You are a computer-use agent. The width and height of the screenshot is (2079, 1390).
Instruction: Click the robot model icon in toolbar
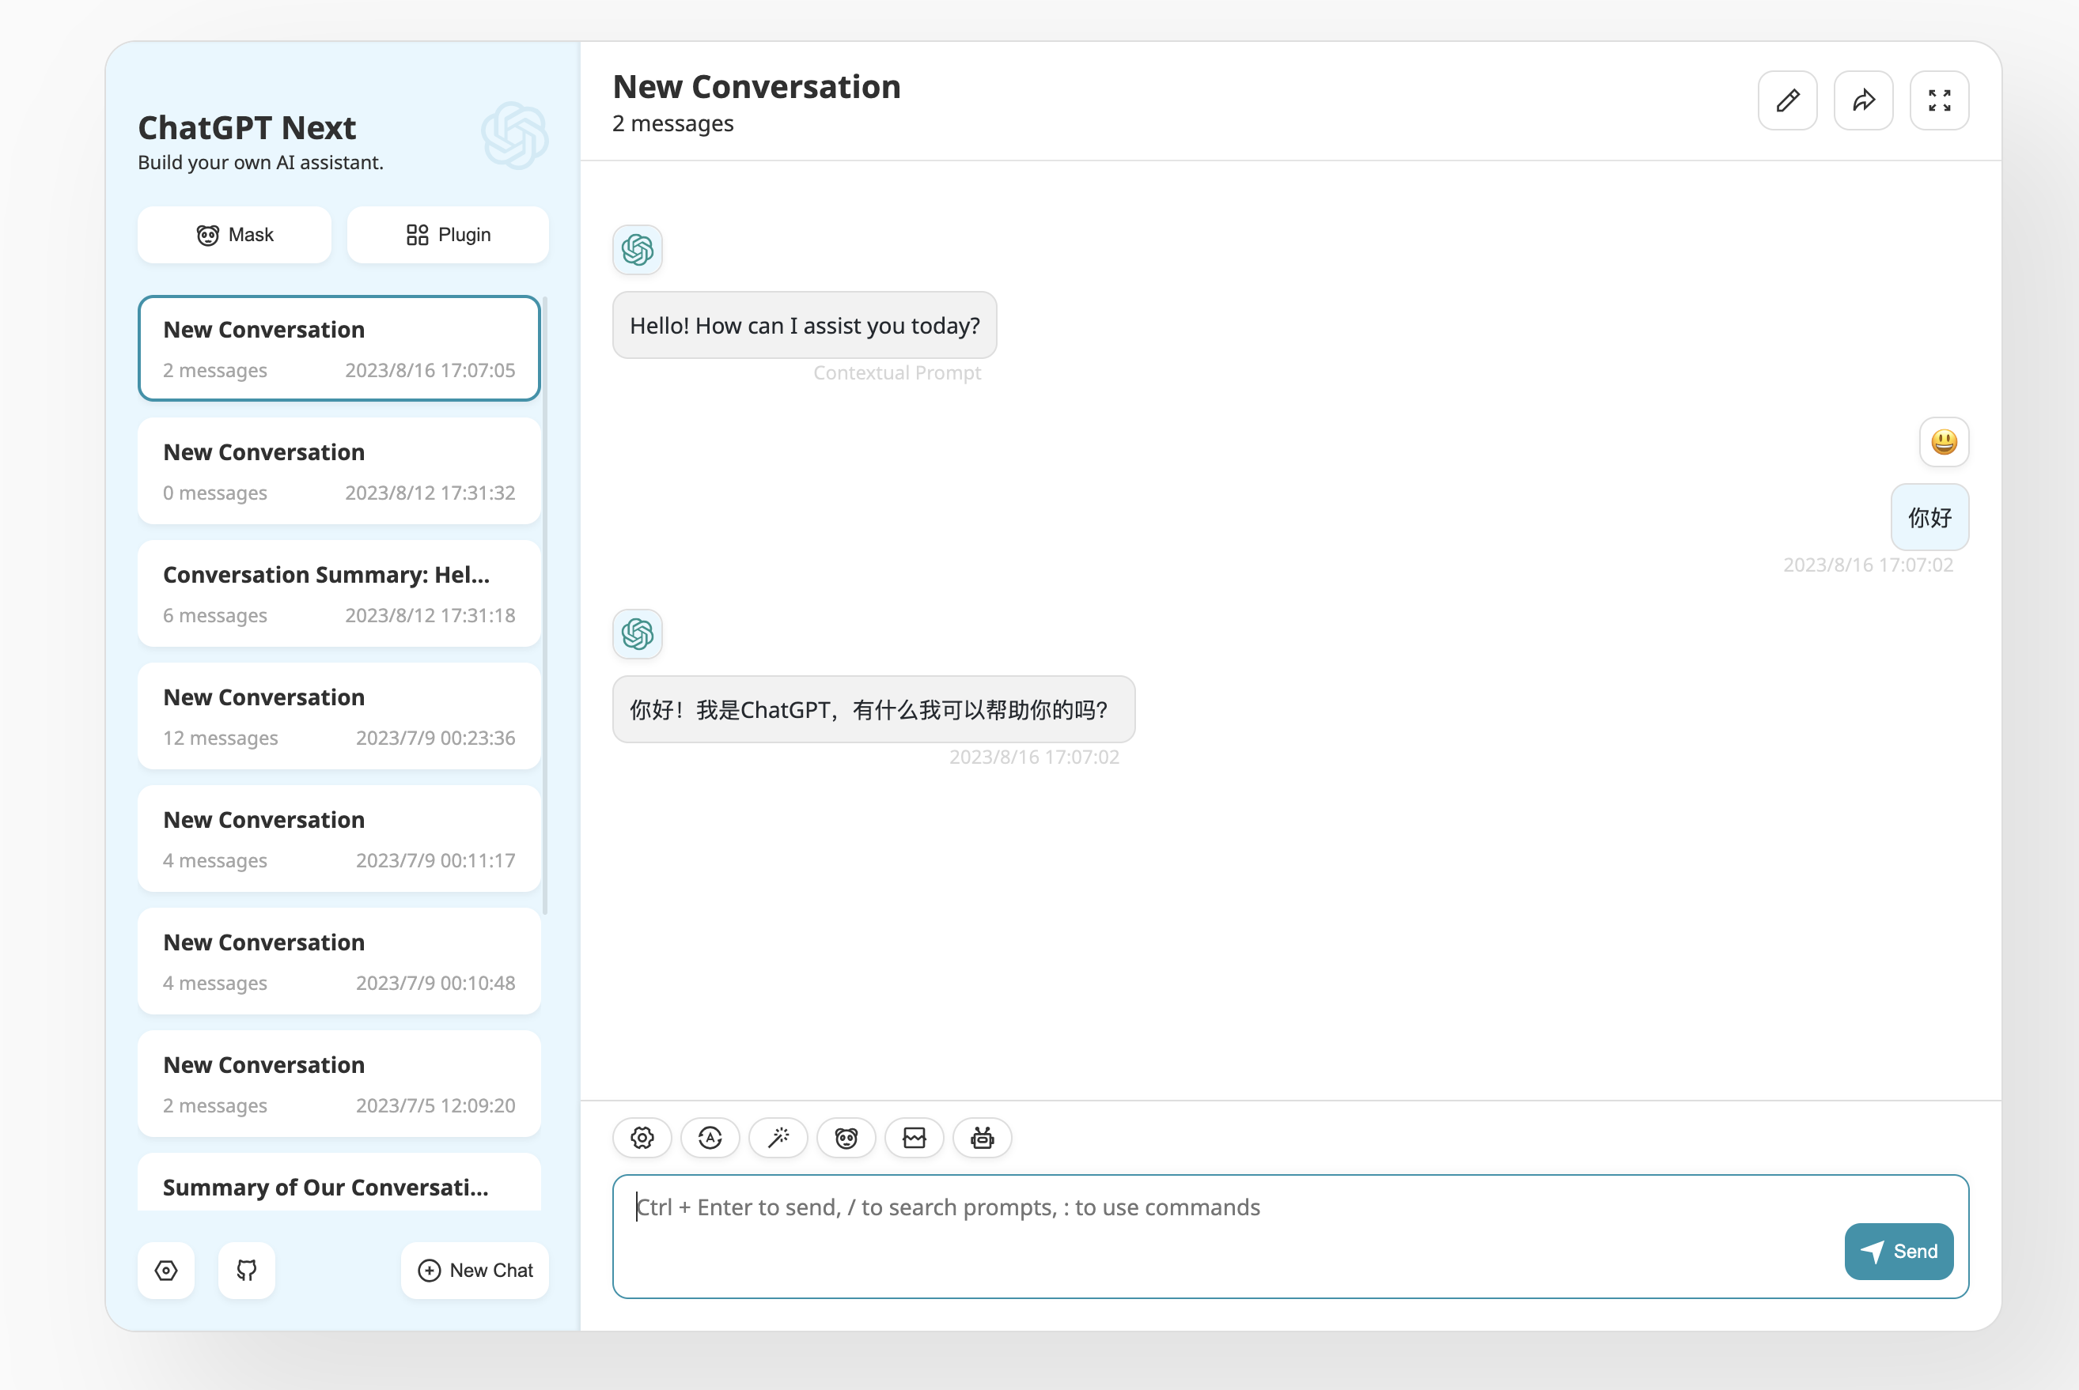click(982, 1137)
